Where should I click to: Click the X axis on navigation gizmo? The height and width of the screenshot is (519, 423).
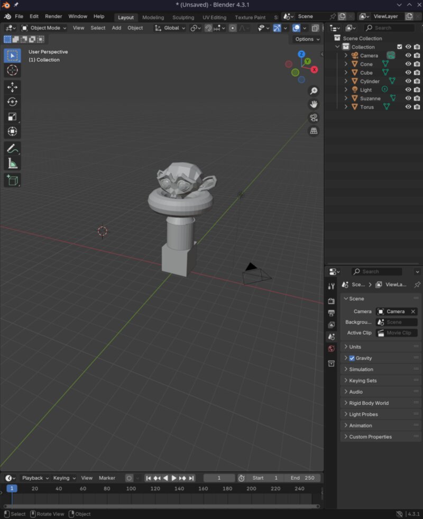[x=314, y=69]
